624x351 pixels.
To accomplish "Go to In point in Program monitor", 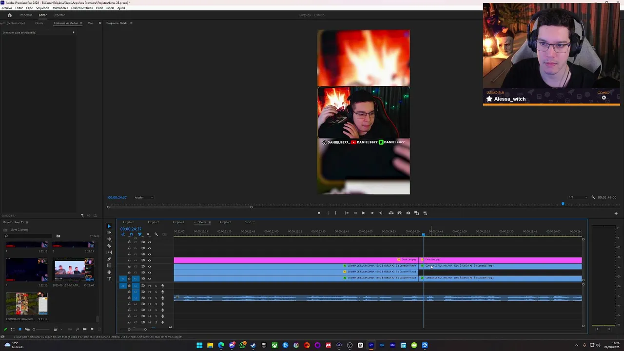I will [x=347, y=213].
